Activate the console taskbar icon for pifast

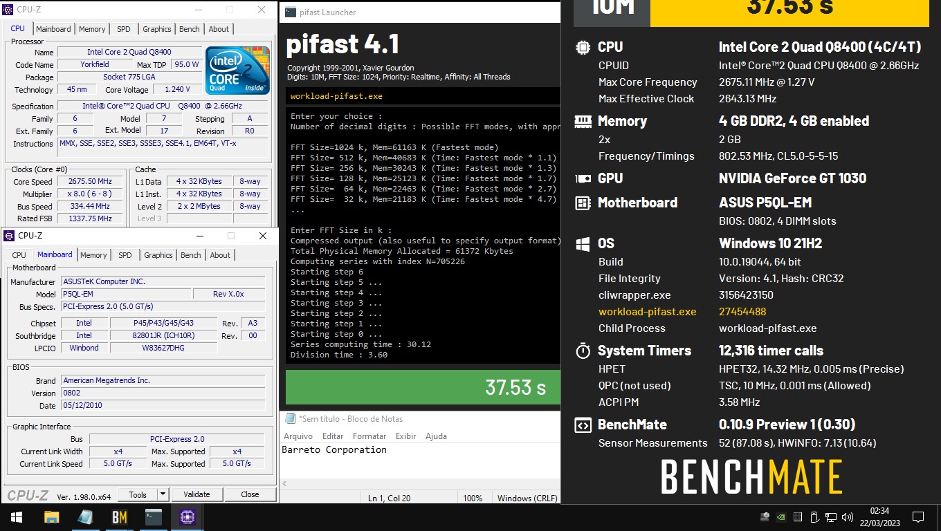[x=153, y=516]
